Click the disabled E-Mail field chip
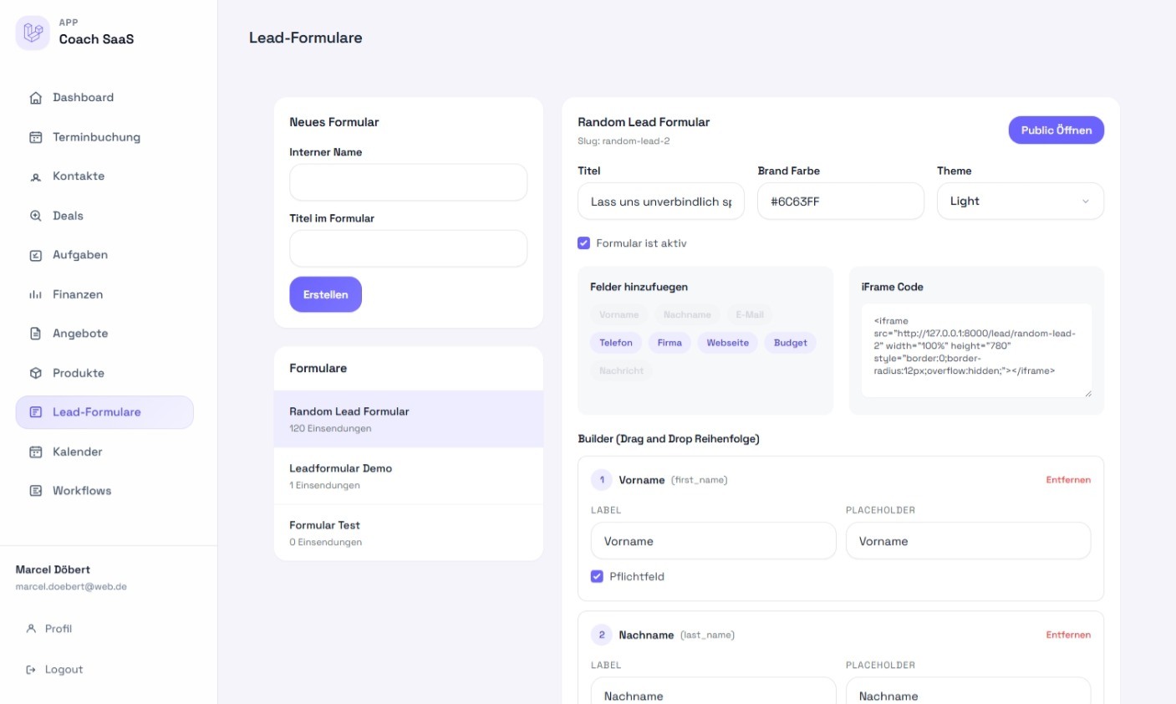Screen dimensions: 1176x704 750,314
